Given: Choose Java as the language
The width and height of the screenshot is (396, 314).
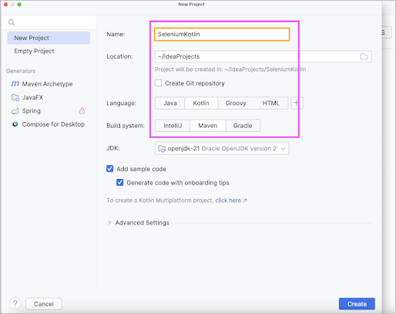Looking at the screenshot, I should point(170,103).
